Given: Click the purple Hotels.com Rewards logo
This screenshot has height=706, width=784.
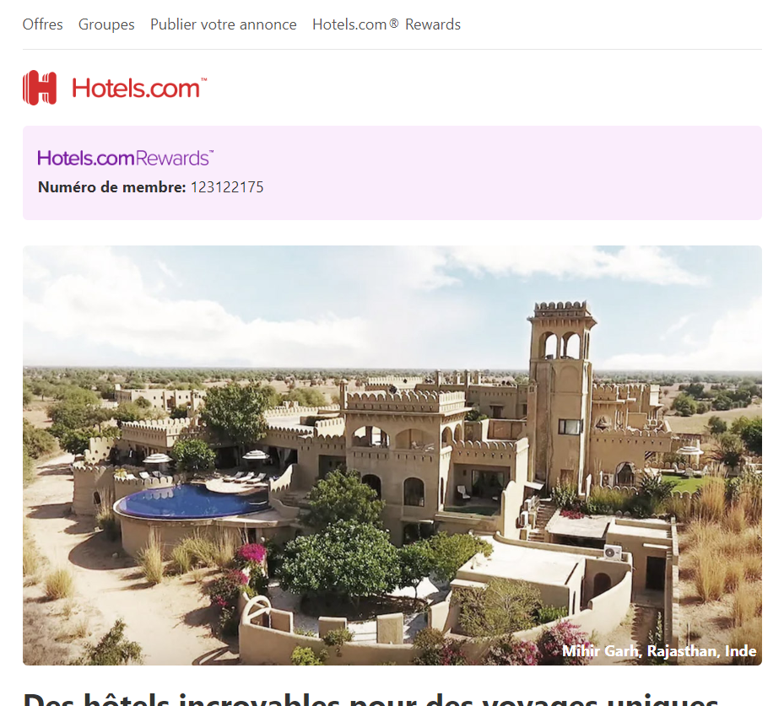Looking at the screenshot, I should pyautogui.click(x=126, y=158).
